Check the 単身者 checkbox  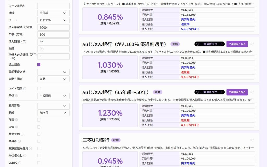point(39,141)
